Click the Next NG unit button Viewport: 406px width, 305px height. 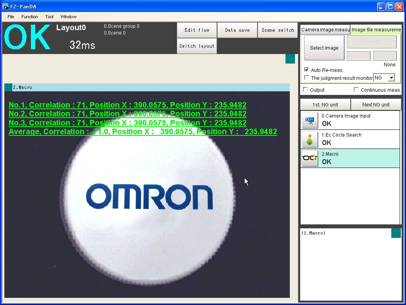[376, 104]
